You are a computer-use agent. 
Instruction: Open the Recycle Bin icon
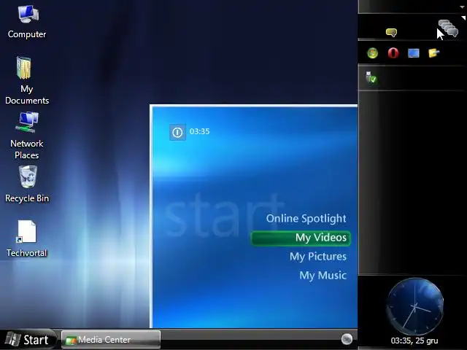[x=27, y=184]
